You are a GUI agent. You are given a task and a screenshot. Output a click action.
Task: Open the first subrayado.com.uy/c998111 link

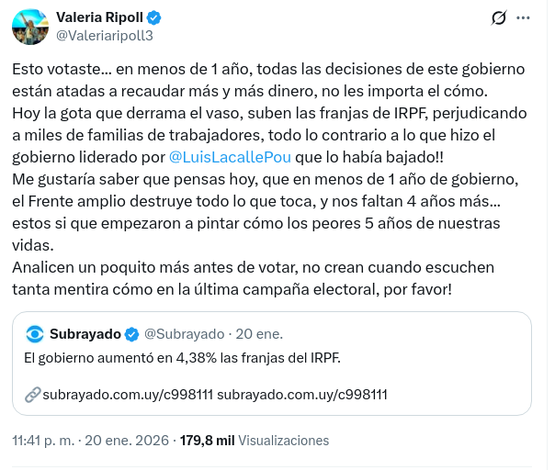coord(128,395)
